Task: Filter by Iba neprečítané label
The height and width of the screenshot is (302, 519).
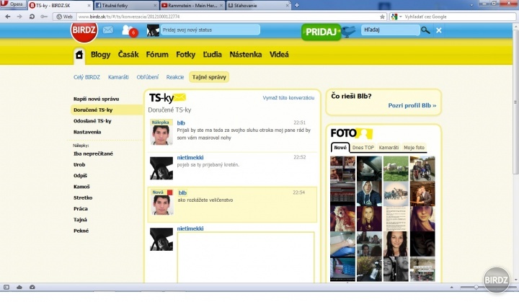Action: (x=93, y=154)
